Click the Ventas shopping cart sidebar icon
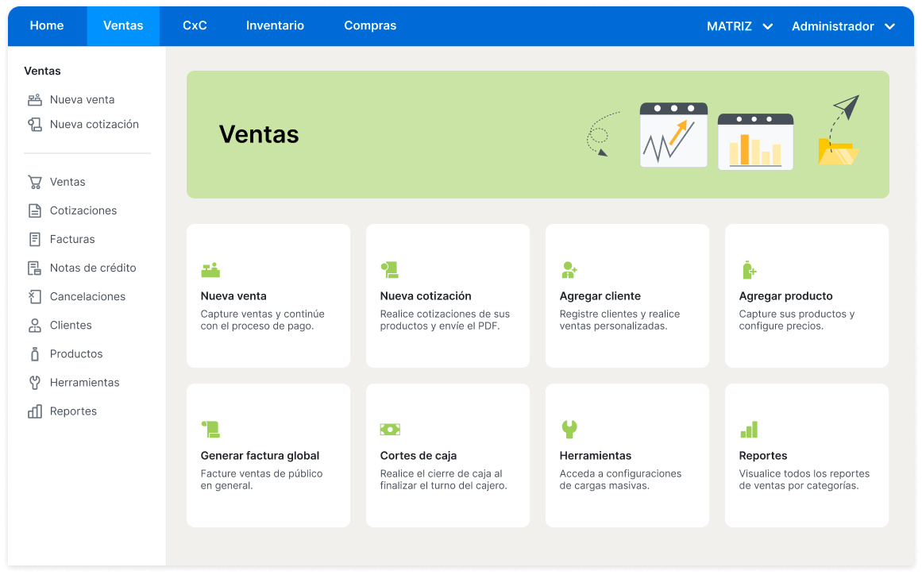 [35, 182]
